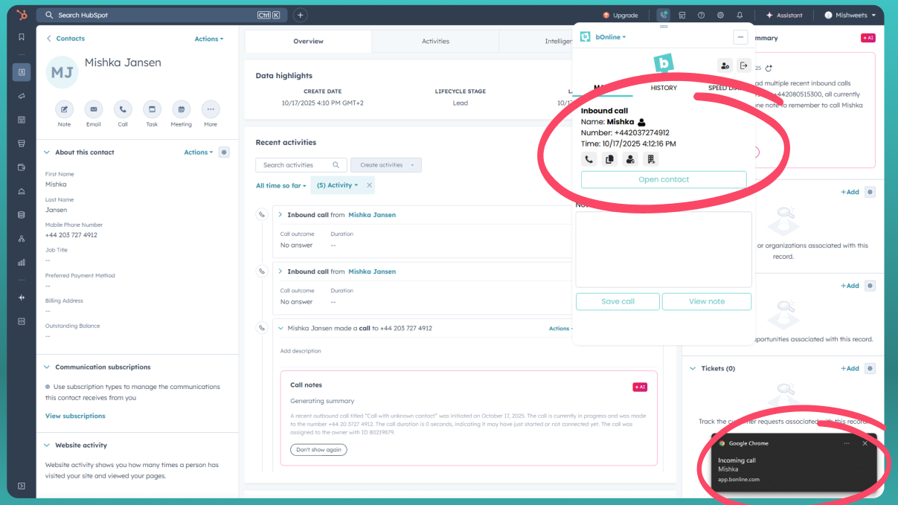
Task: Open bookmarks icon in left sidebar
Action: pyautogui.click(x=22, y=37)
